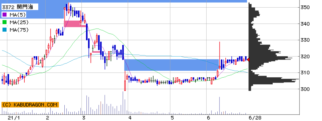Click the (C) KABUDRAGON.COM copyright badge

[30, 105]
